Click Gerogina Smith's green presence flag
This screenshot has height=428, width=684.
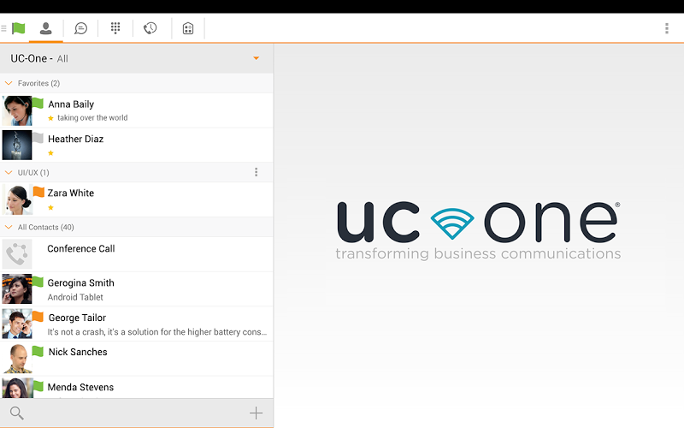pos(38,282)
